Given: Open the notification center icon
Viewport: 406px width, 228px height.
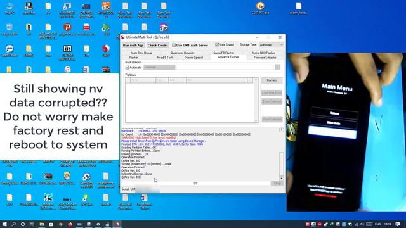Looking at the screenshot, I should coord(398,224).
